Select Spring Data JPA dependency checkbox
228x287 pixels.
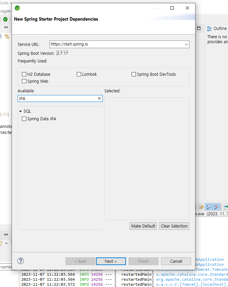tap(24, 119)
